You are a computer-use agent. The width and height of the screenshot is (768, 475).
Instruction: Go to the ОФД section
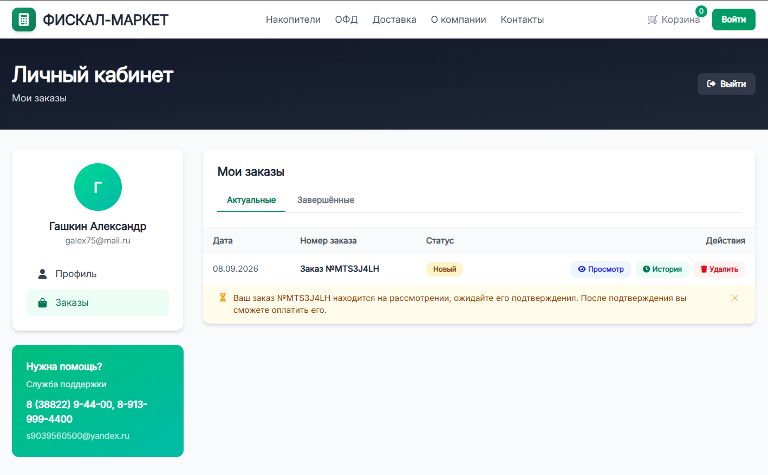click(x=346, y=20)
